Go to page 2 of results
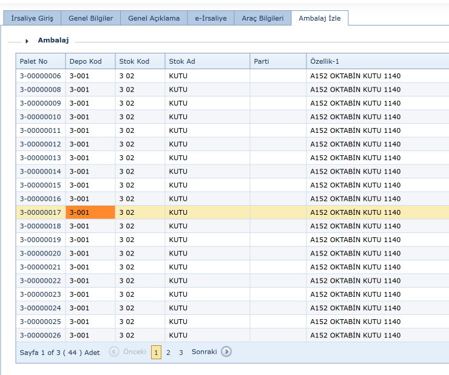This screenshot has width=449, height=375. [168, 352]
